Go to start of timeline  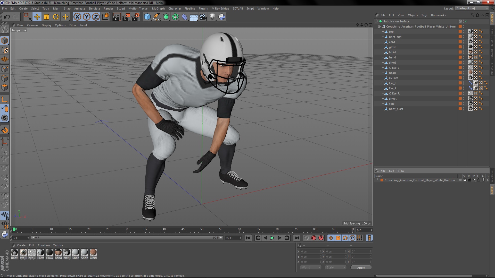click(248, 238)
